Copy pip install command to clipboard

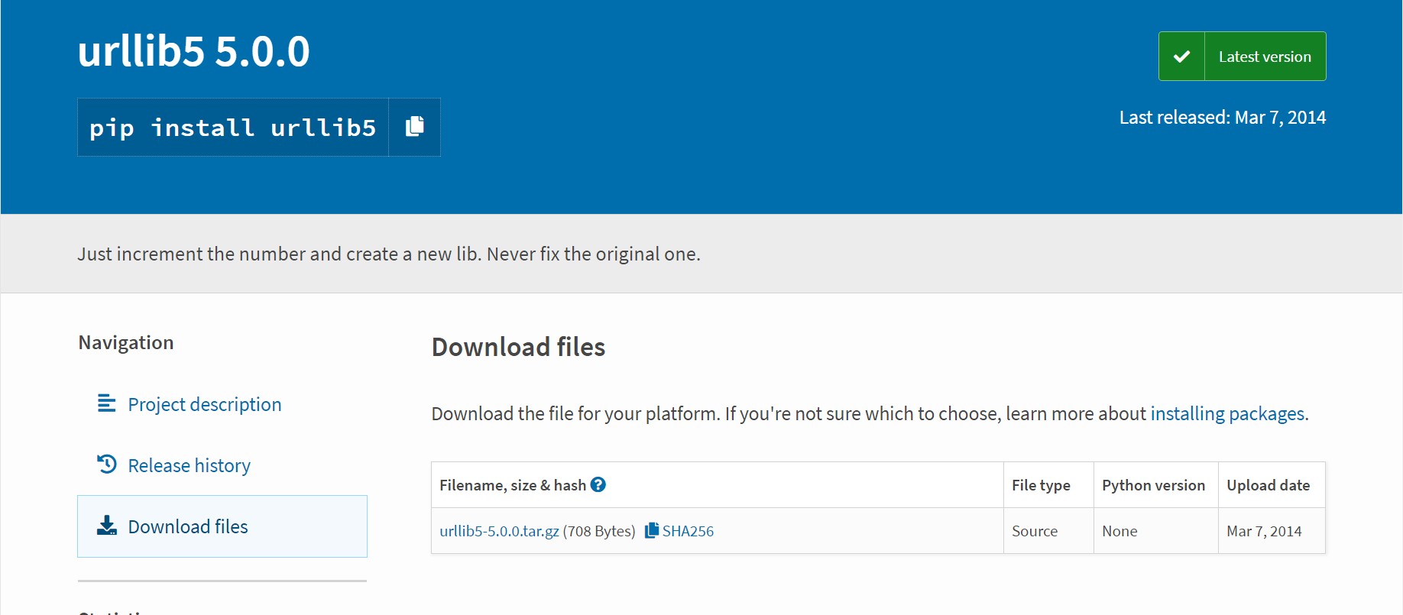415,127
